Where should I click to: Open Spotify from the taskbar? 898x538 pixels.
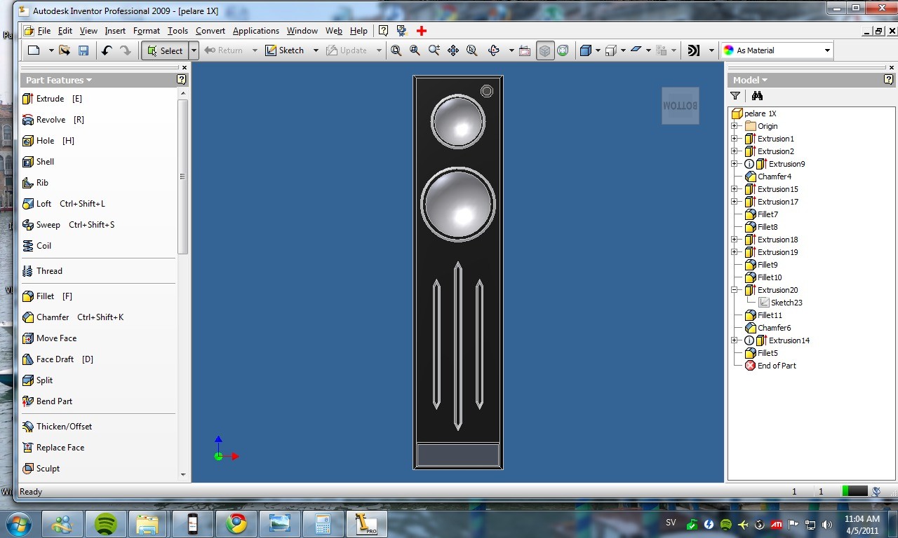click(105, 524)
